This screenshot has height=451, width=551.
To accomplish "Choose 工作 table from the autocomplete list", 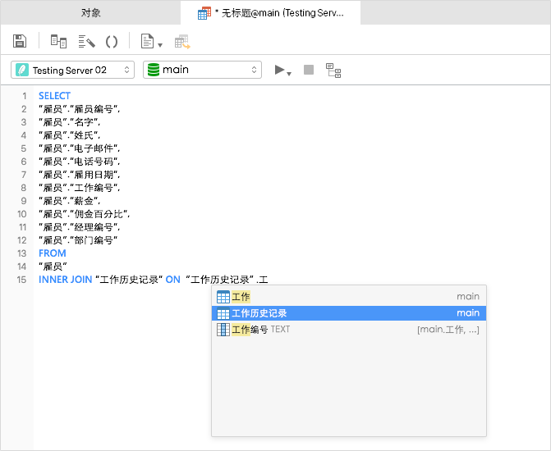I will 349,297.
